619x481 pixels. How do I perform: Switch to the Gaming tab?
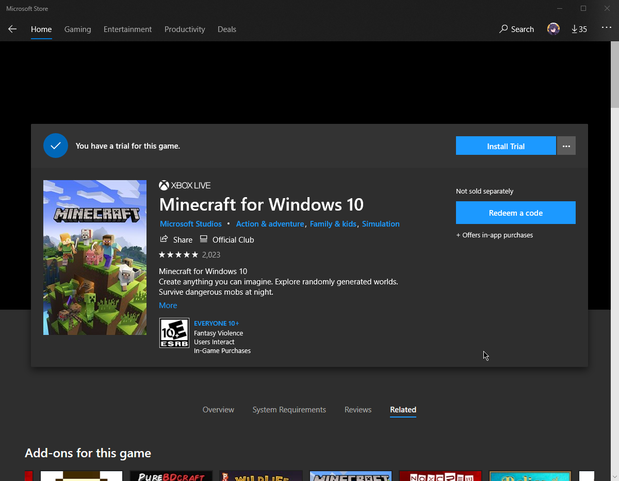tap(78, 29)
